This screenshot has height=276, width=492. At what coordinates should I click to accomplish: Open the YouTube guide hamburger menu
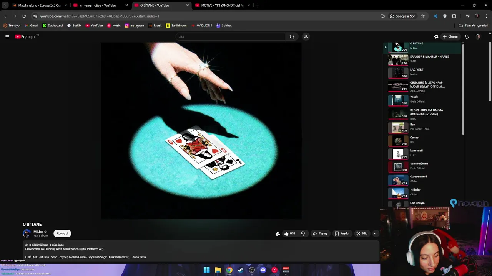(7, 37)
